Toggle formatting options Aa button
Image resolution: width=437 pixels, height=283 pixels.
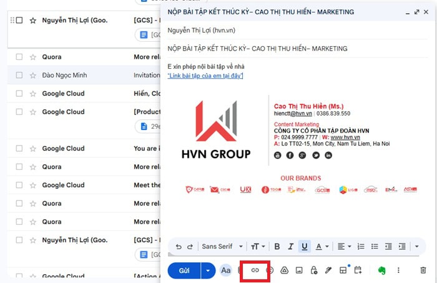[x=226, y=271]
